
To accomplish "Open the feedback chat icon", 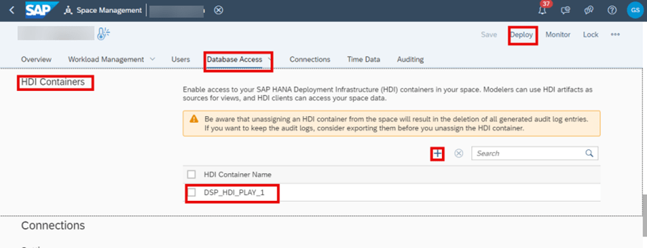I will [x=565, y=11].
